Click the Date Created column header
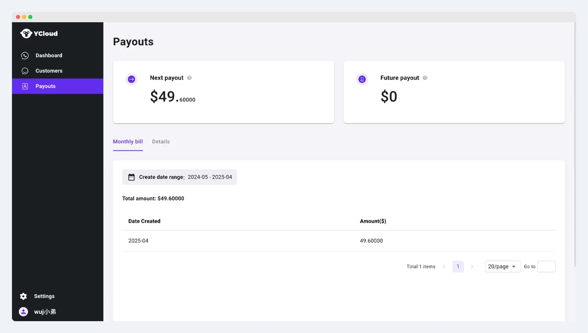The width and height of the screenshot is (588, 333). point(144,221)
